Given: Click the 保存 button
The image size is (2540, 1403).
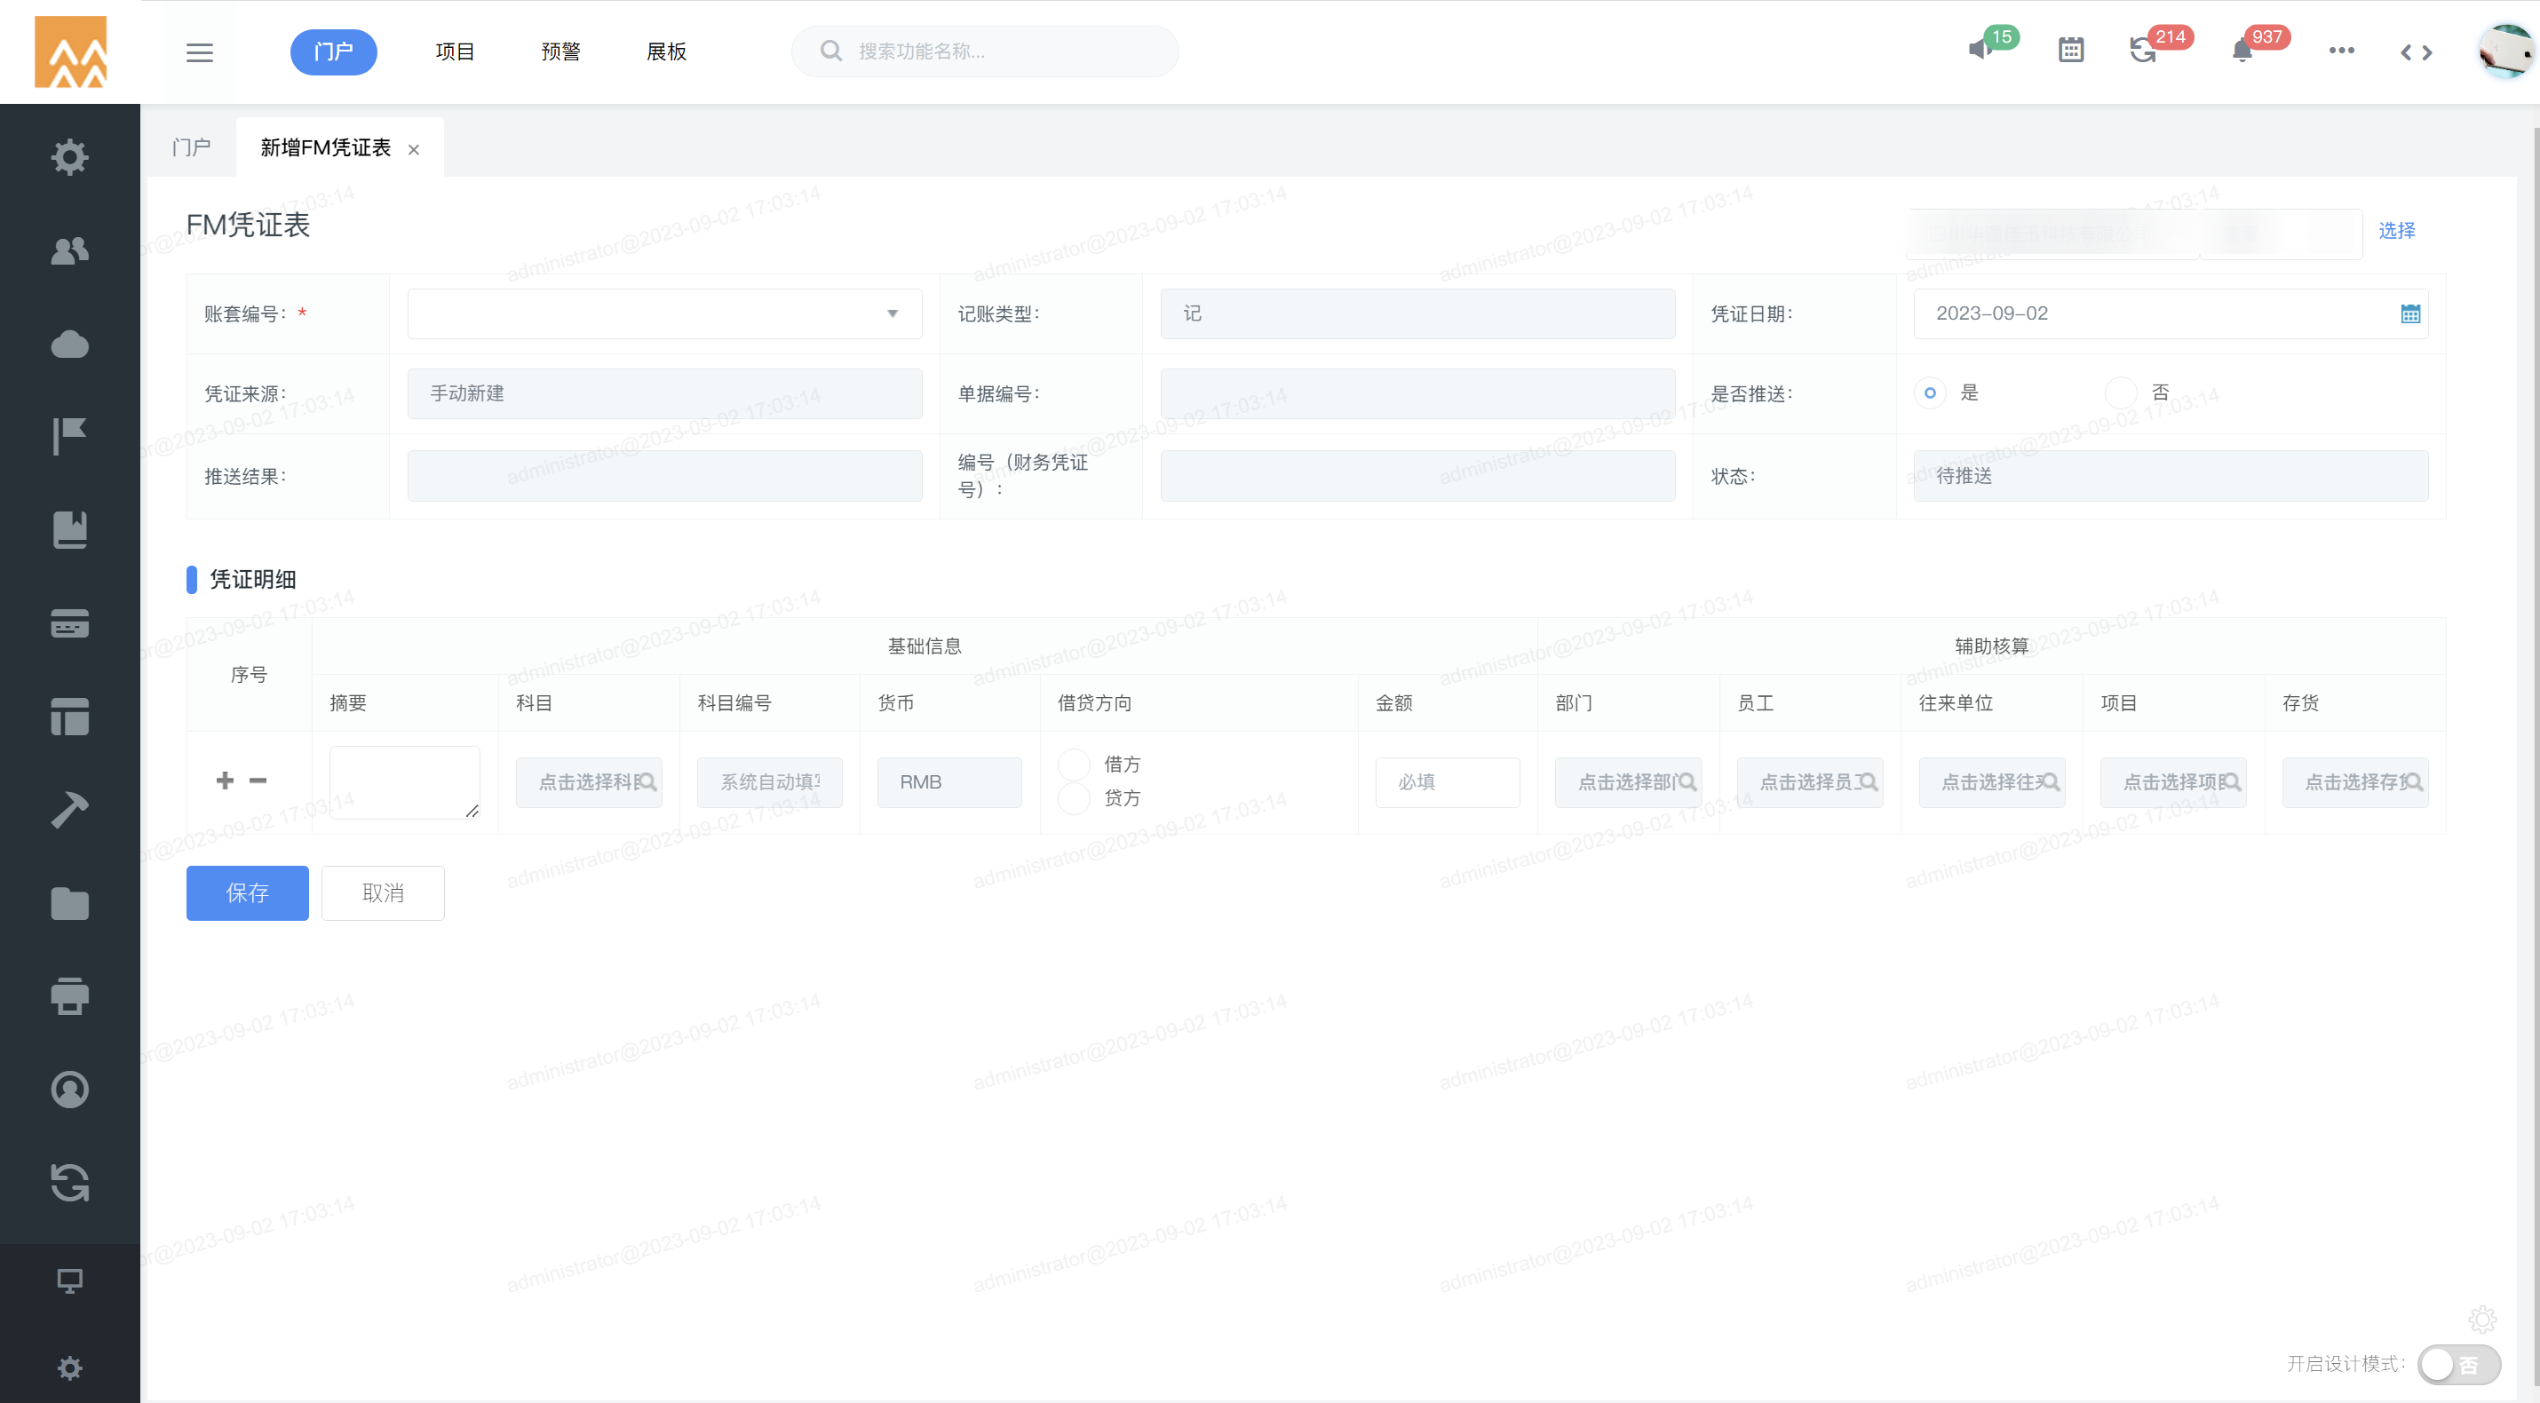Looking at the screenshot, I should 247,893.
